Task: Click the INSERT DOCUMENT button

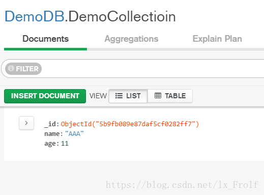Action: [45, 96]
